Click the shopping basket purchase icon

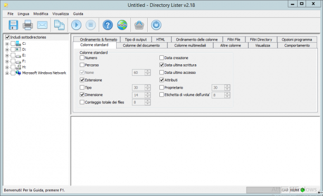(139, 25)
